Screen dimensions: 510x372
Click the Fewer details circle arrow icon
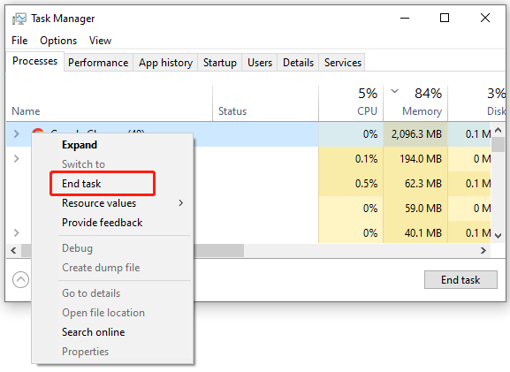[x=21, y=279]
